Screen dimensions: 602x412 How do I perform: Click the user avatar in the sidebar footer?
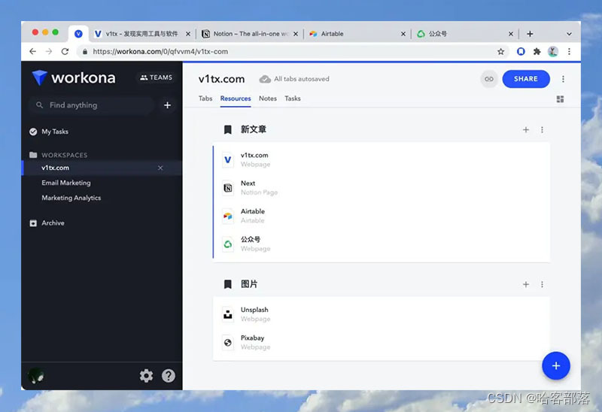pos(36,376)
